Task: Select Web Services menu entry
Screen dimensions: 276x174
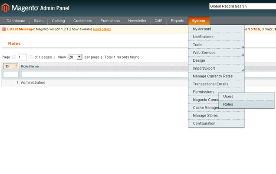Action: point(216,53)
